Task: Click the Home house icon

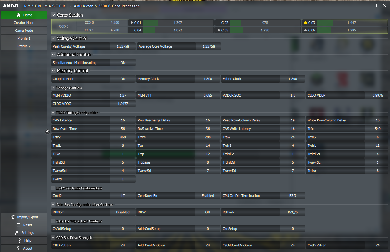Action: click(x=18, y=15)
